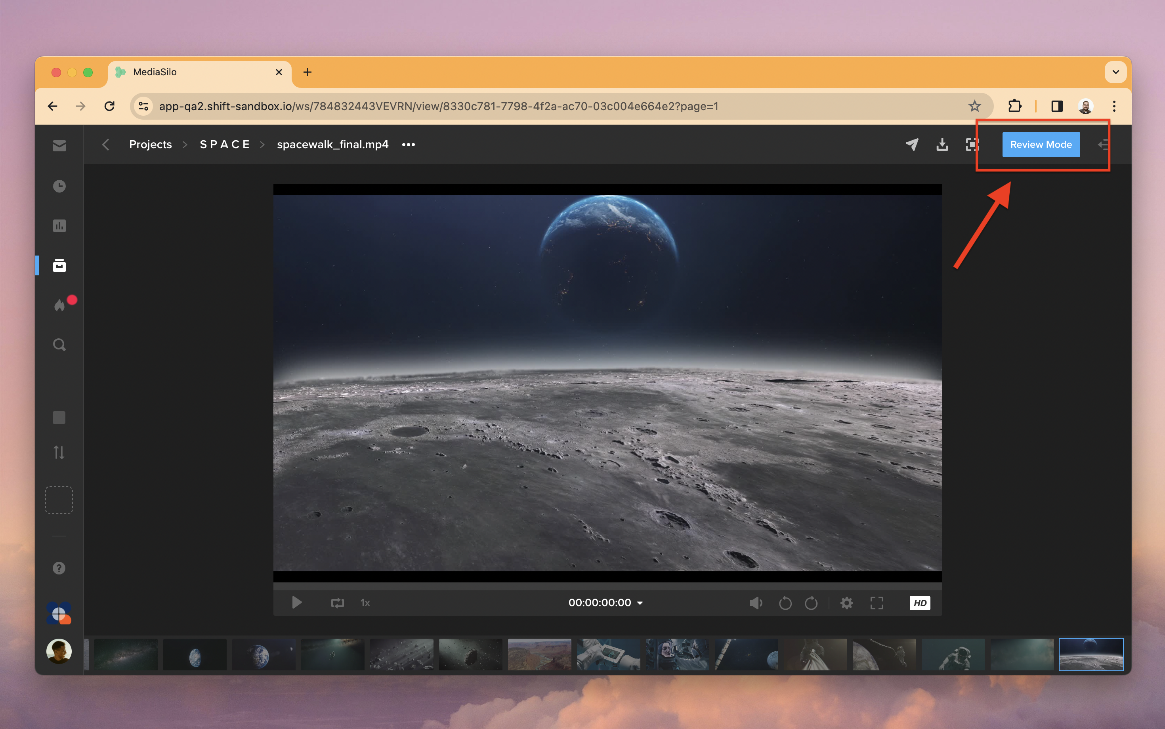Open the S P A C E breadcrumb folder
1165x729 pixels.
pos(225,145)
